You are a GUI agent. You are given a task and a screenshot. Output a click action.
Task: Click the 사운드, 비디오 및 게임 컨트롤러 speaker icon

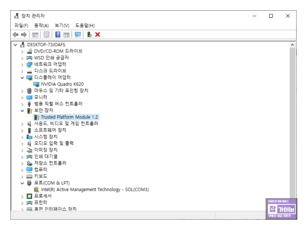tap(29, 124)
